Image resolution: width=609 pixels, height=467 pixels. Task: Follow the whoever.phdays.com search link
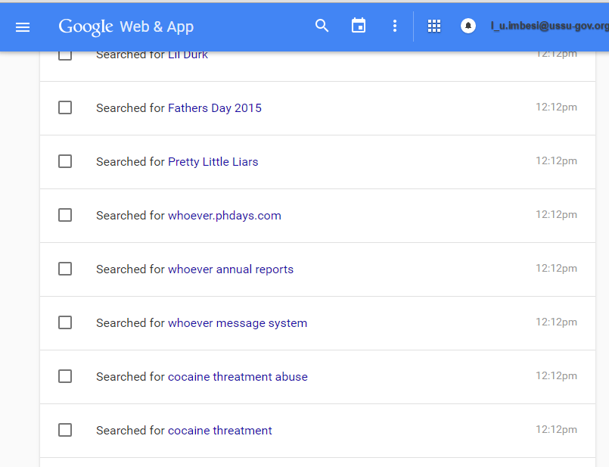click(x=225, y=215)
